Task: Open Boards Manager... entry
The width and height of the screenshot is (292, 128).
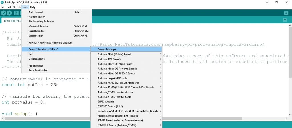Action: tap(126, 49)
